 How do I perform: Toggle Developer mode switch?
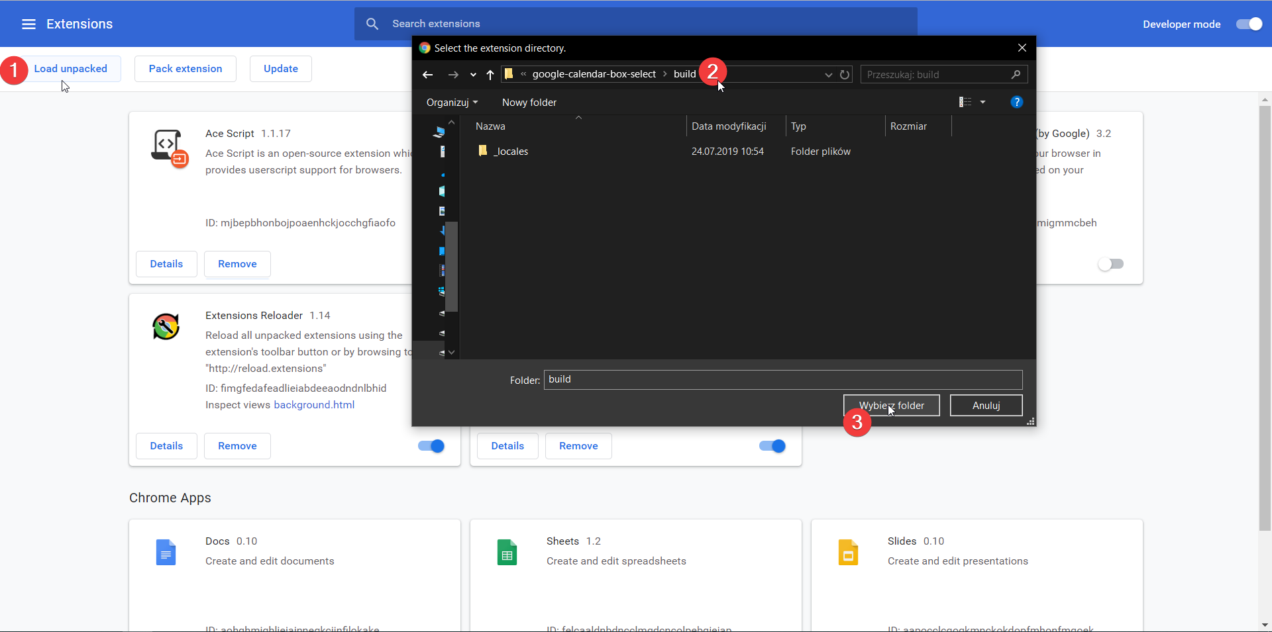(x=1249, y=24)
